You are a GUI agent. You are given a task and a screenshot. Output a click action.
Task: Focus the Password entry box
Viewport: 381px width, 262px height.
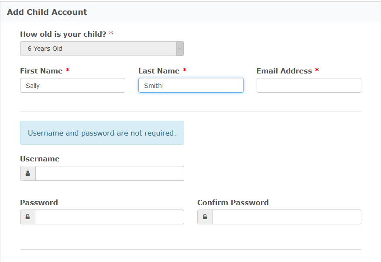pyautogui.click(x=110, y=217)
